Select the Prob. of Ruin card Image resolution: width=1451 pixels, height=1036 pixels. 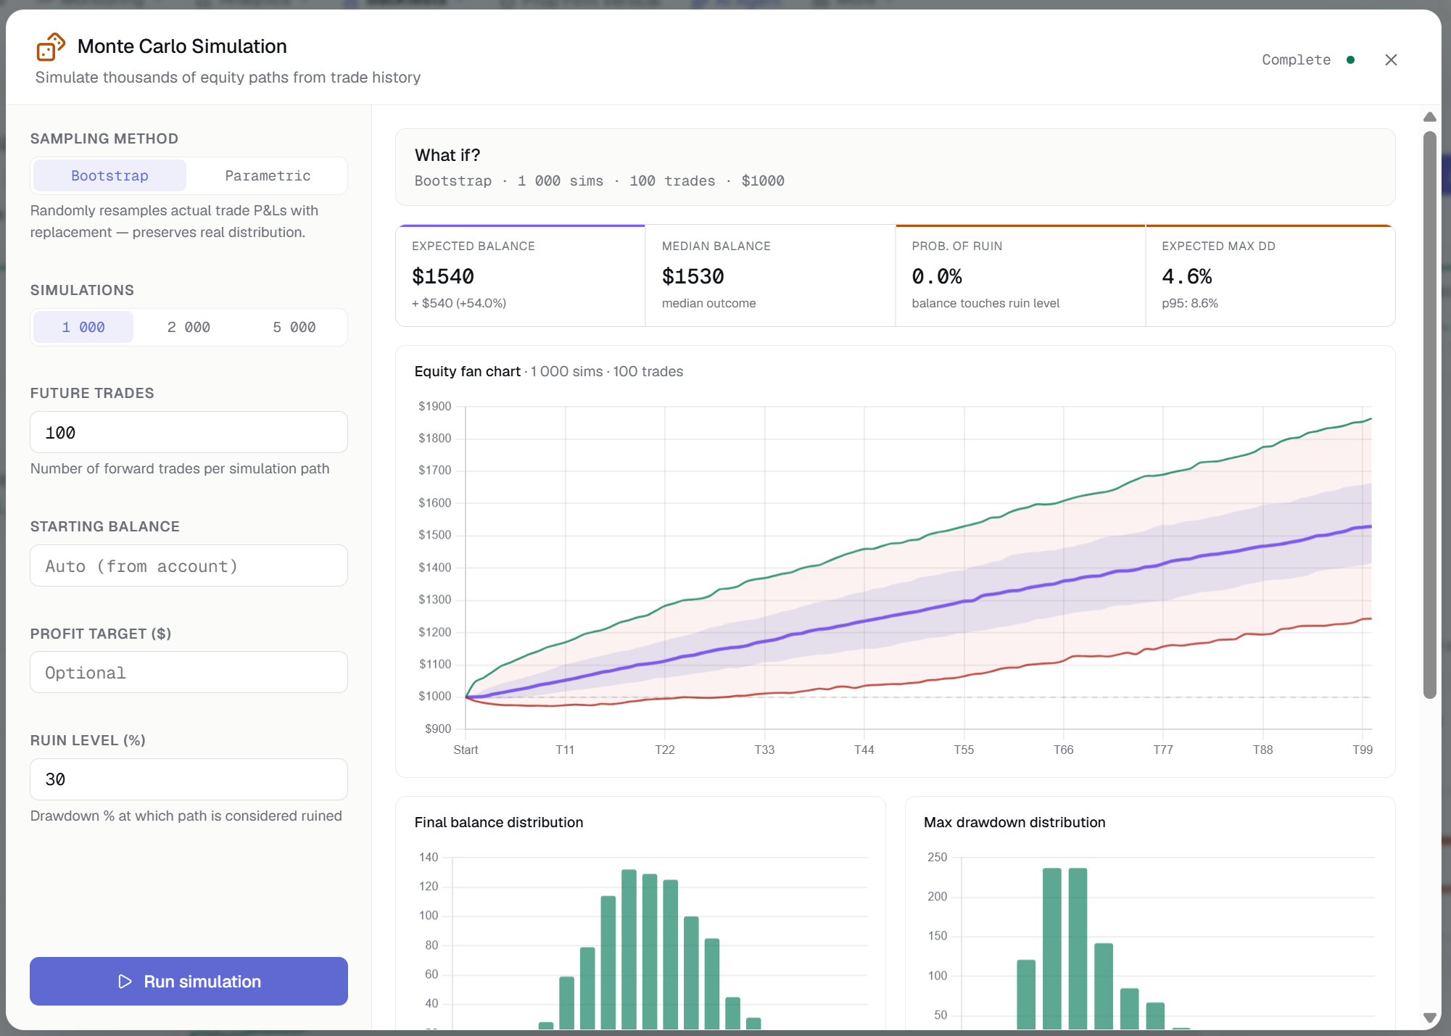click(1020, 275)
